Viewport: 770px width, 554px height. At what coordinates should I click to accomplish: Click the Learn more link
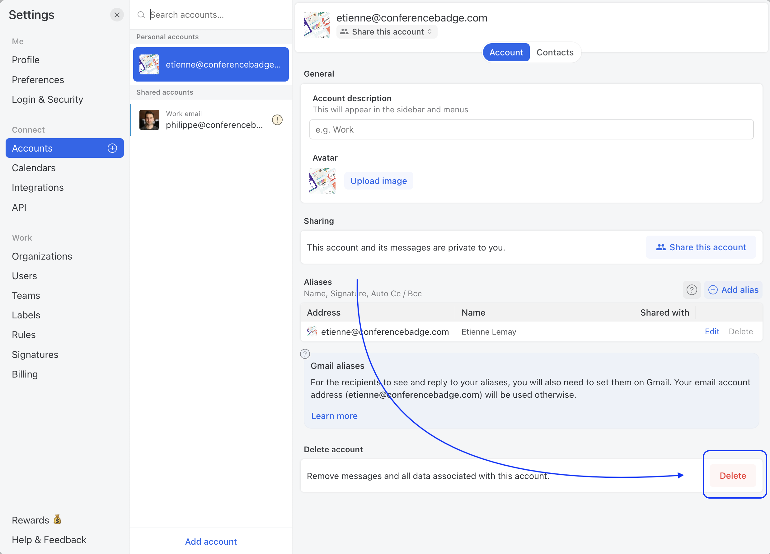[334, 416]
